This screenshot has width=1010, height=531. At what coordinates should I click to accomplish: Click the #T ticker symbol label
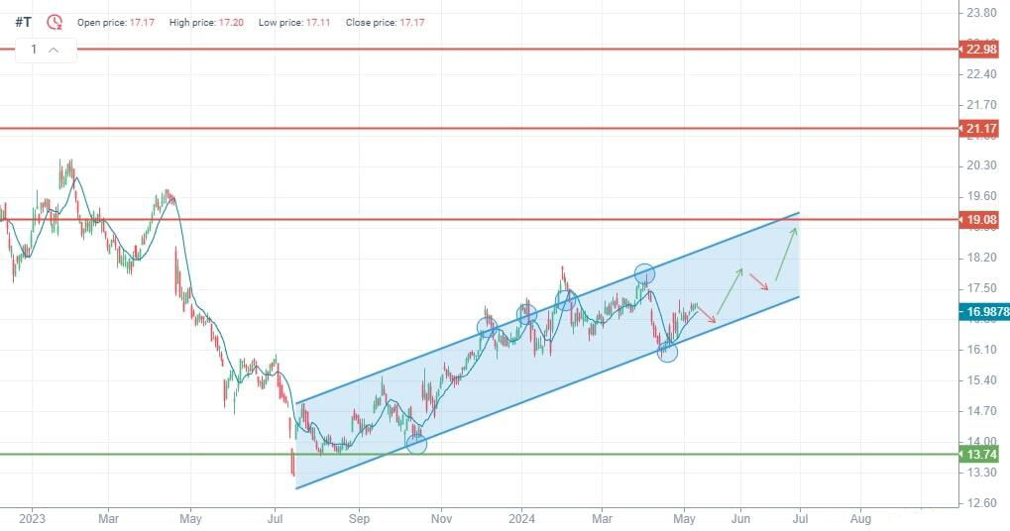pyautogui.click(x=23, y=22)
